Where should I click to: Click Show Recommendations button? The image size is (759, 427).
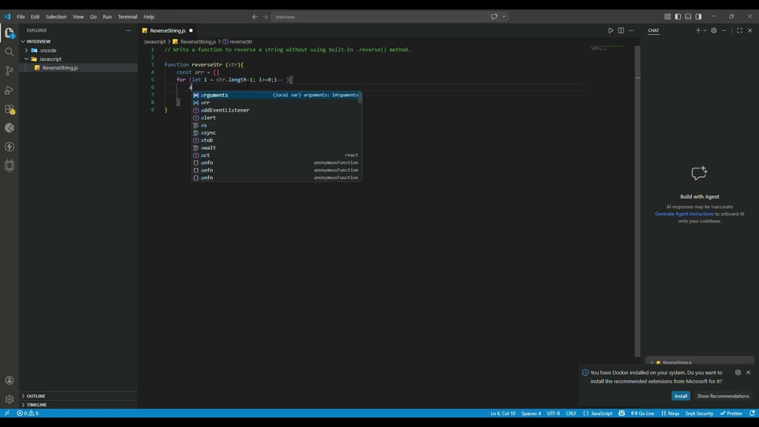pos(723,396)
